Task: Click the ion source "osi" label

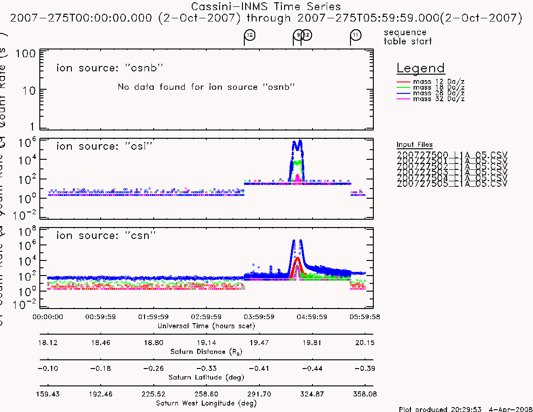Action: point(104,146)
